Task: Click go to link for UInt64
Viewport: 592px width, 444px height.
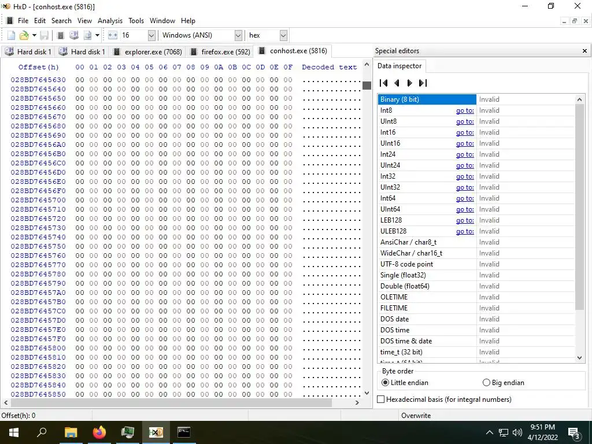Action: [x=465, y=209]
